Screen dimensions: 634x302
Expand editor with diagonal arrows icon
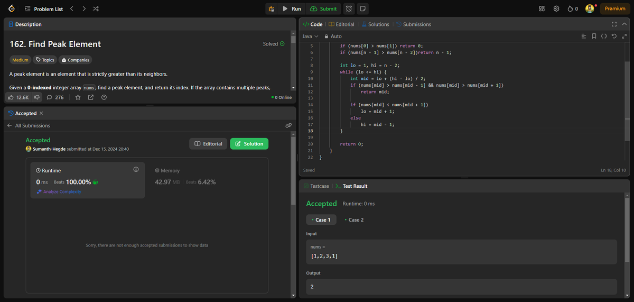[624, 36]
